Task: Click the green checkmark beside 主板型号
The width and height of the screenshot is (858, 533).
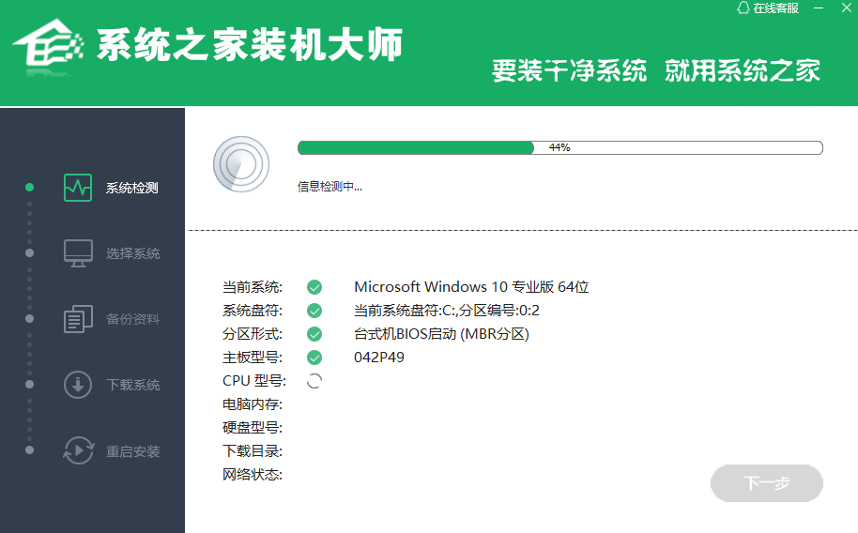Action: point(314,358)
